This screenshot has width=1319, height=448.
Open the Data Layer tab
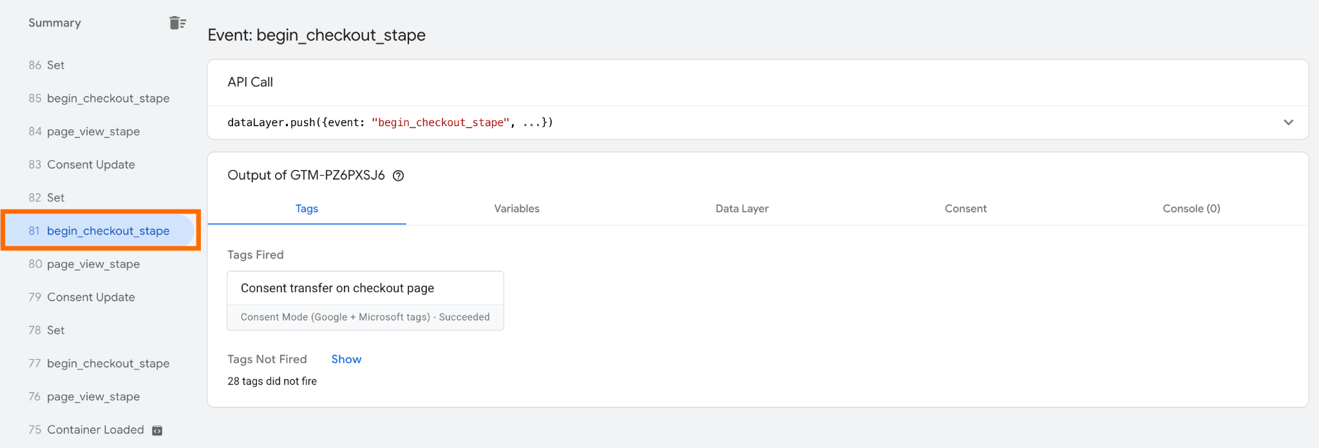coord(742,209)
